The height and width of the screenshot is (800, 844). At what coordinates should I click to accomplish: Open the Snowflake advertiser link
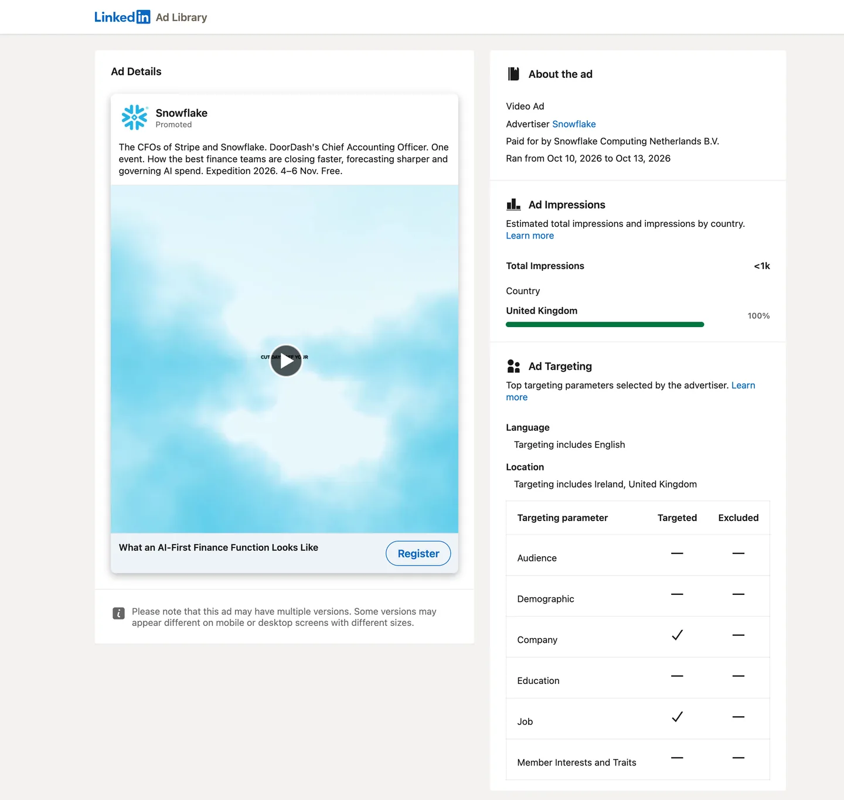point(574,124)
